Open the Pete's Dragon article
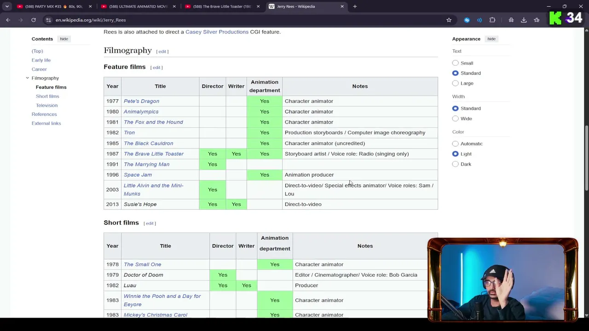This screenshot has height=331, width=589. point(141,101)
